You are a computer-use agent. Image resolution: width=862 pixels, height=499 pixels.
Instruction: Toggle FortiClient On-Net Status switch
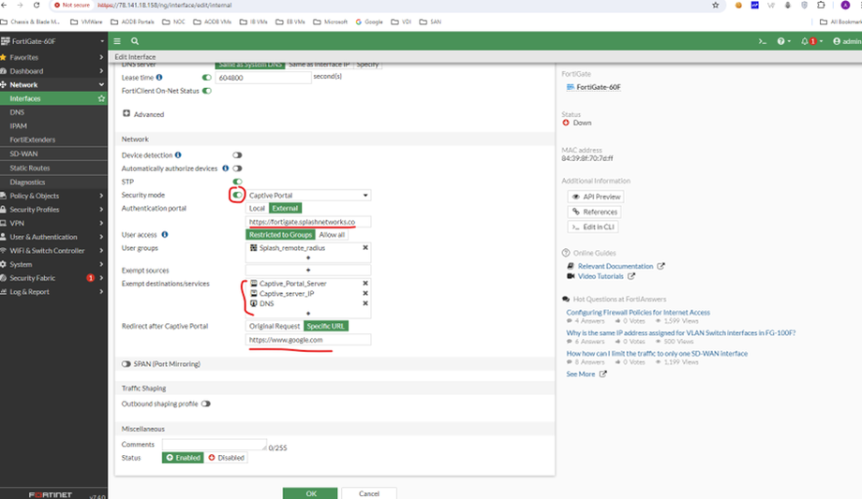(207, 91)
